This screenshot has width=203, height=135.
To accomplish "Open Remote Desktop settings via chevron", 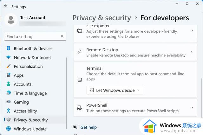I will [x=192, y=52].
